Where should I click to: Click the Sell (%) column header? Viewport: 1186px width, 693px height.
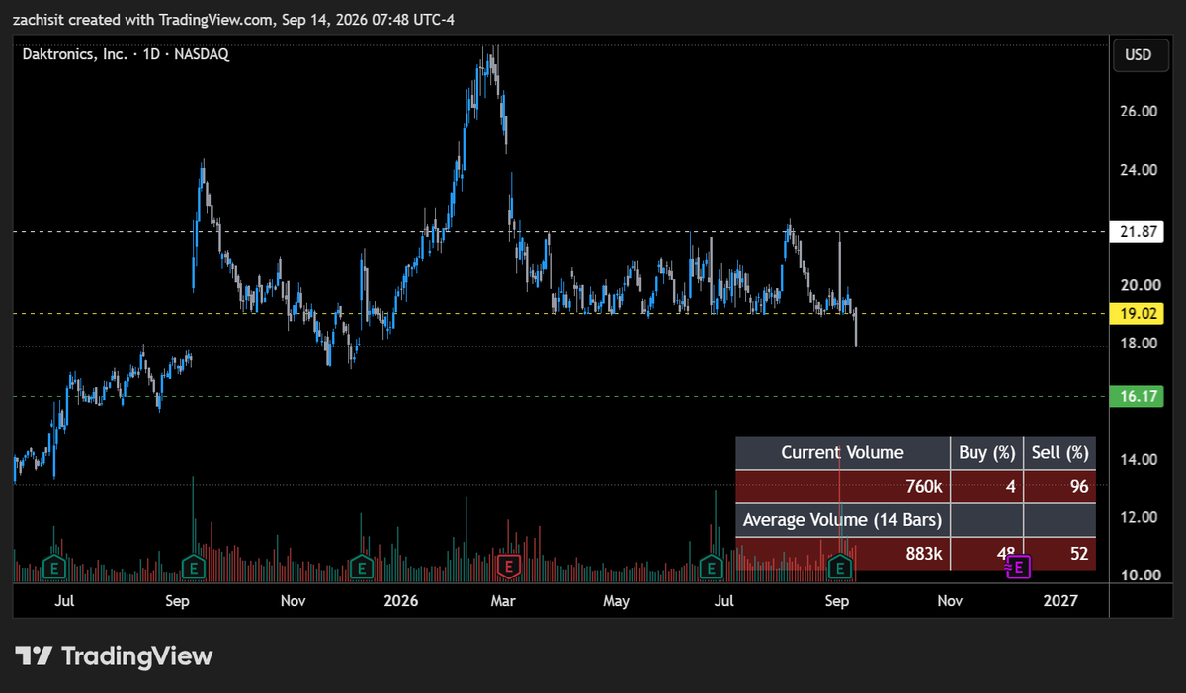click(1059, 453)
